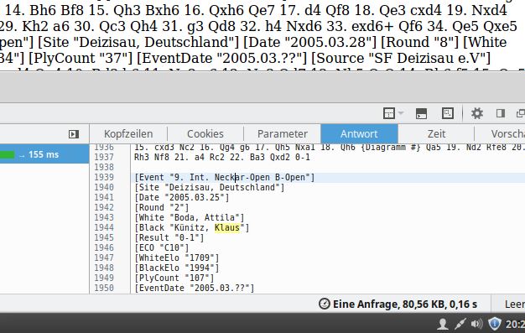Click the Date "2005.03.25" line
The image size is (525, 333).
pyautogui.click(x=182, y=197)
